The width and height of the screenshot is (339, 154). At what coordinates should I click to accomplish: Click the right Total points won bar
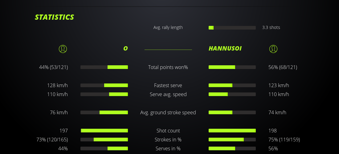[232, 67]
